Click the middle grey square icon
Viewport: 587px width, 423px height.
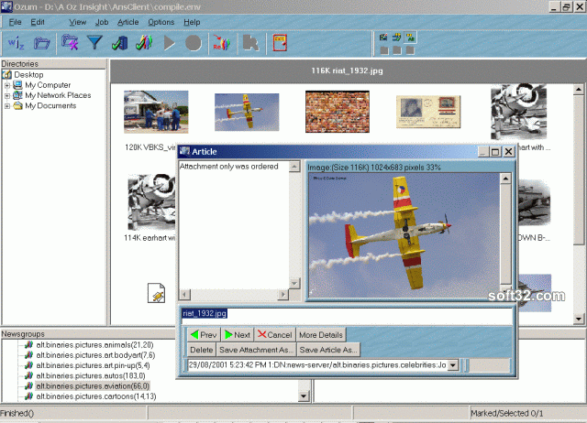[397, 50]
